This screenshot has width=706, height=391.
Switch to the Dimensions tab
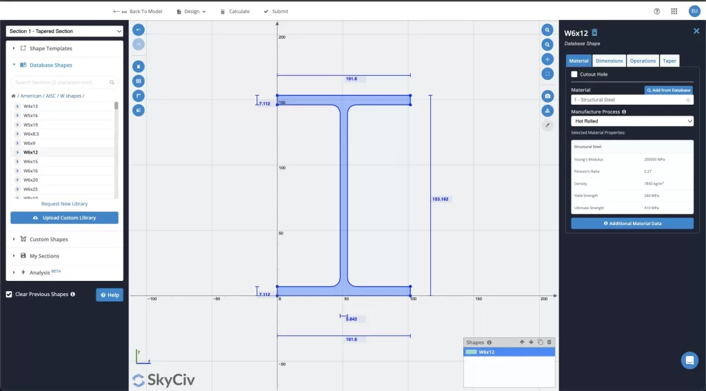[x=609, y=61]
